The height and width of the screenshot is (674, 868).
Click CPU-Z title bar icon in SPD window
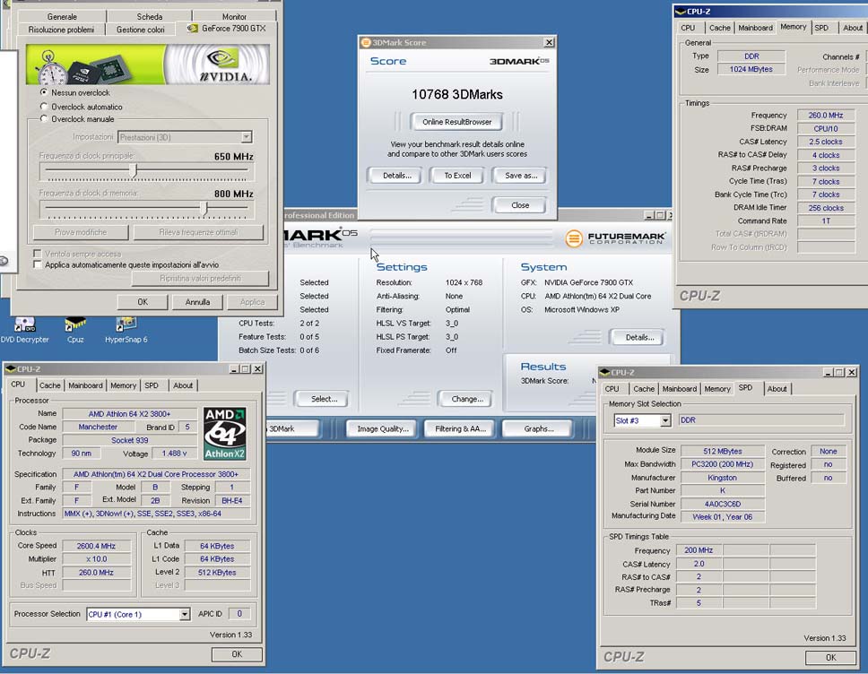604,373
